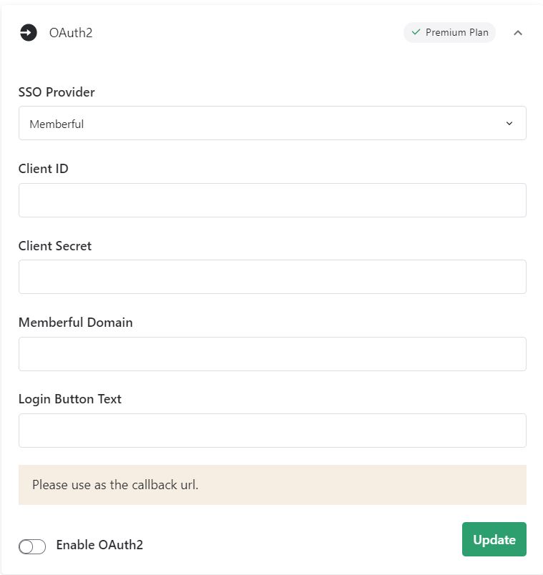Click the Login Button Text field
Image resolution: width=543 pixels, height=575 pixels.
[x=272, y=431]
